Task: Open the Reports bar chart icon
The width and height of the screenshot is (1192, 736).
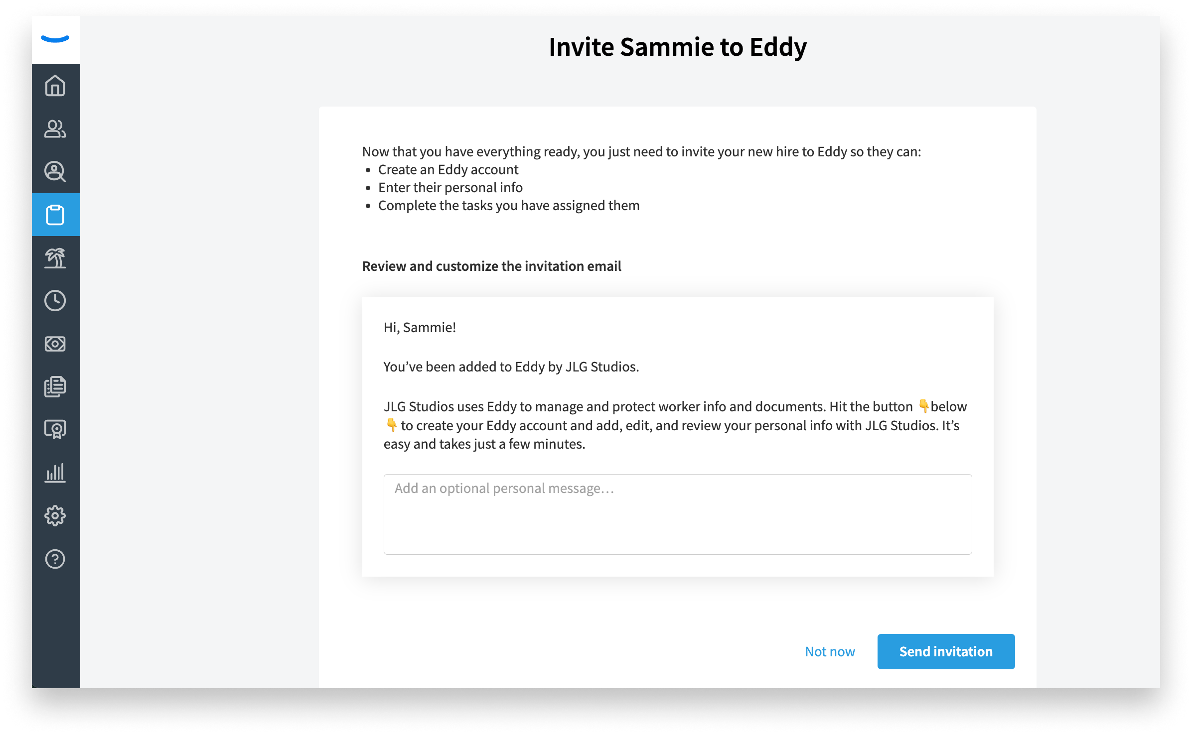Action: pyautogui.click(x=55, y=473)
